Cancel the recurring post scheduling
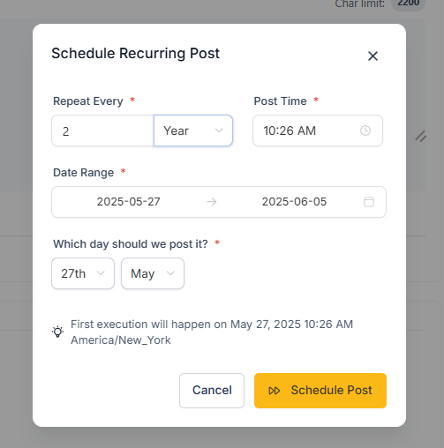 pos(212,391)
